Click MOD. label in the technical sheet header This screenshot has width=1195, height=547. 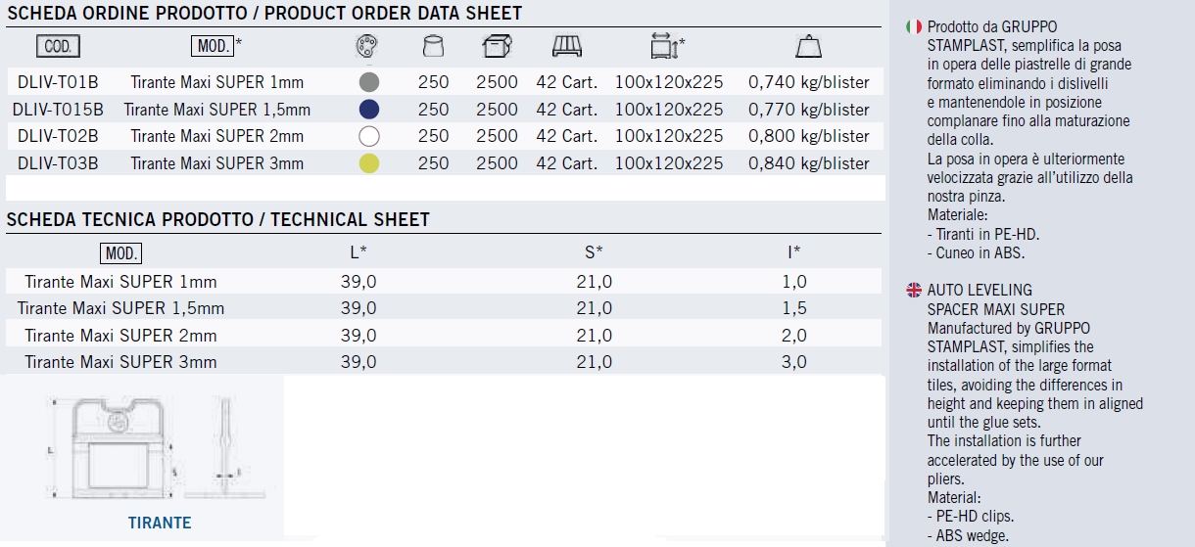click(x=120, y=254)
